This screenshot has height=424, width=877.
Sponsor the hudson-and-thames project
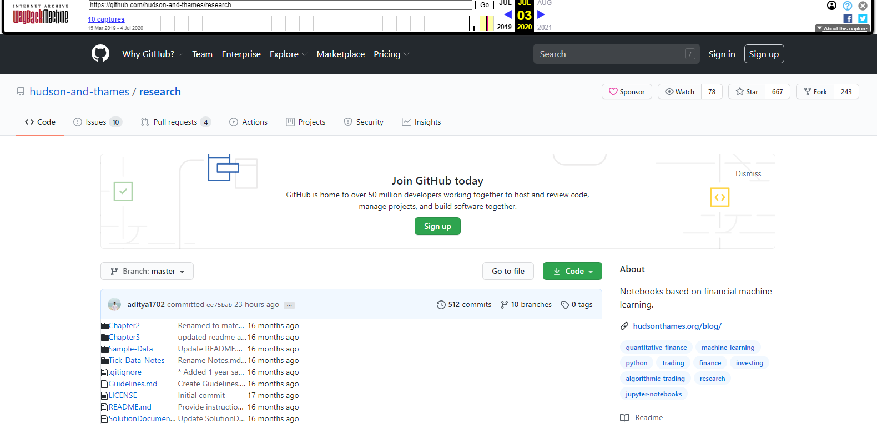click(x=627, y=92)
